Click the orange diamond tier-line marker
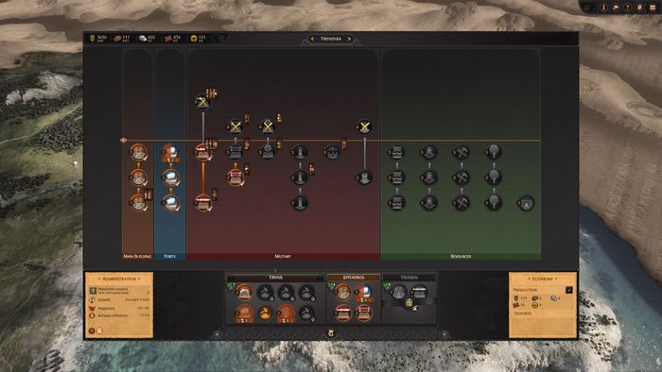The image size is (662, 372). (x=123, y=141)
